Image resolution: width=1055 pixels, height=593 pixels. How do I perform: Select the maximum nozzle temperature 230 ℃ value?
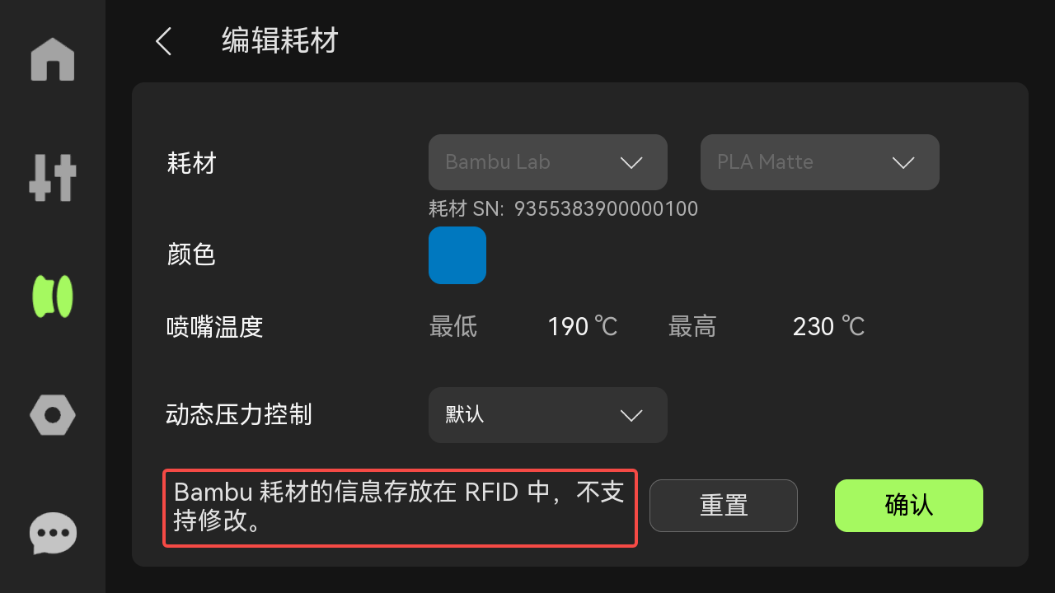[x=828, y=327]
